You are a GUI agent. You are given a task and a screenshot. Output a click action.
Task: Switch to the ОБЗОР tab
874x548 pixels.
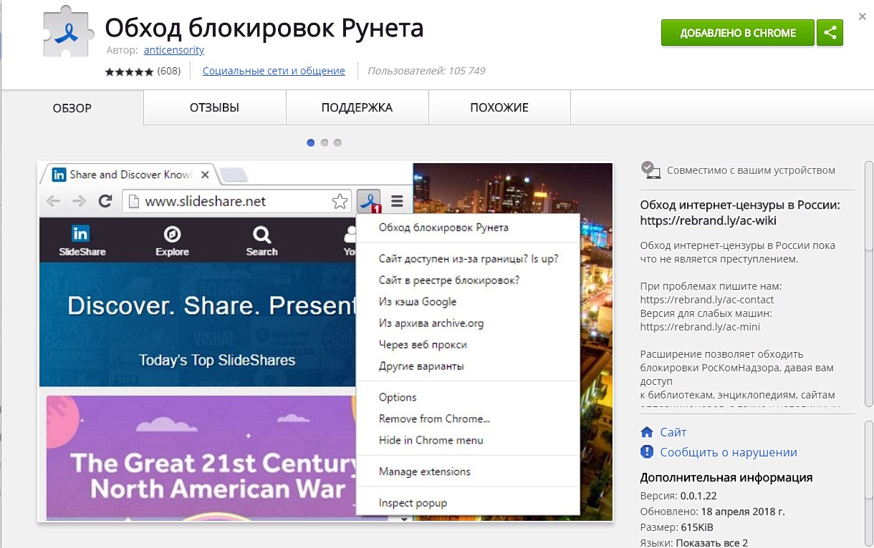[x=72, y=108]
